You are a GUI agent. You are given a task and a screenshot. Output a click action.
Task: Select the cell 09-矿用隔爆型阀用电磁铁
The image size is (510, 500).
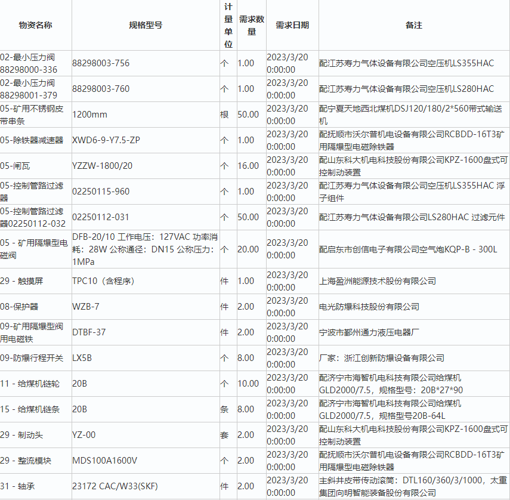(x=35, y=332)
